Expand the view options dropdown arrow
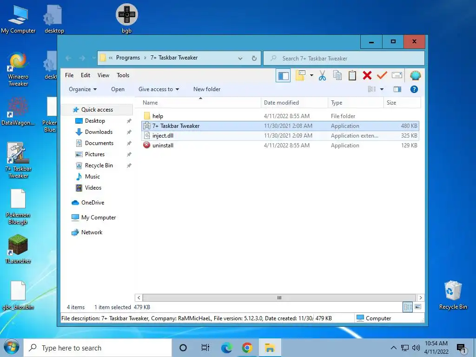 (x=382, y=89)
